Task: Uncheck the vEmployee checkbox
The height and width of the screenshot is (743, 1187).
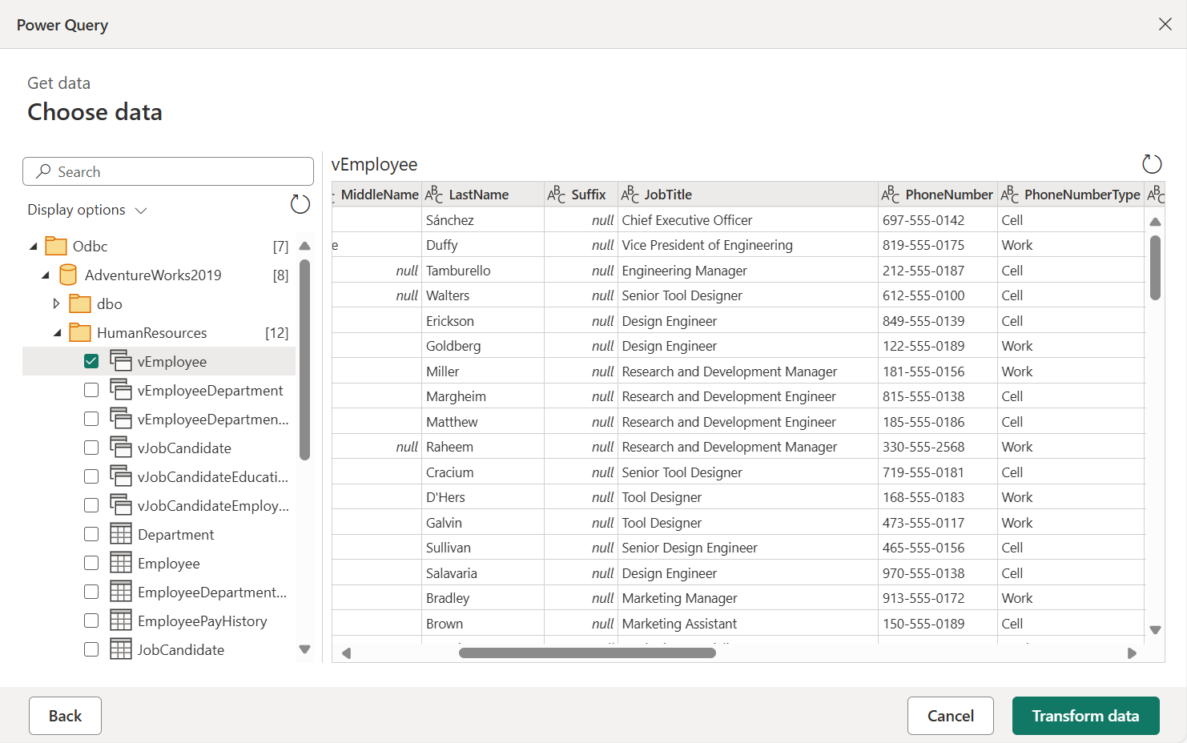Action: click(x=91, y=361)
